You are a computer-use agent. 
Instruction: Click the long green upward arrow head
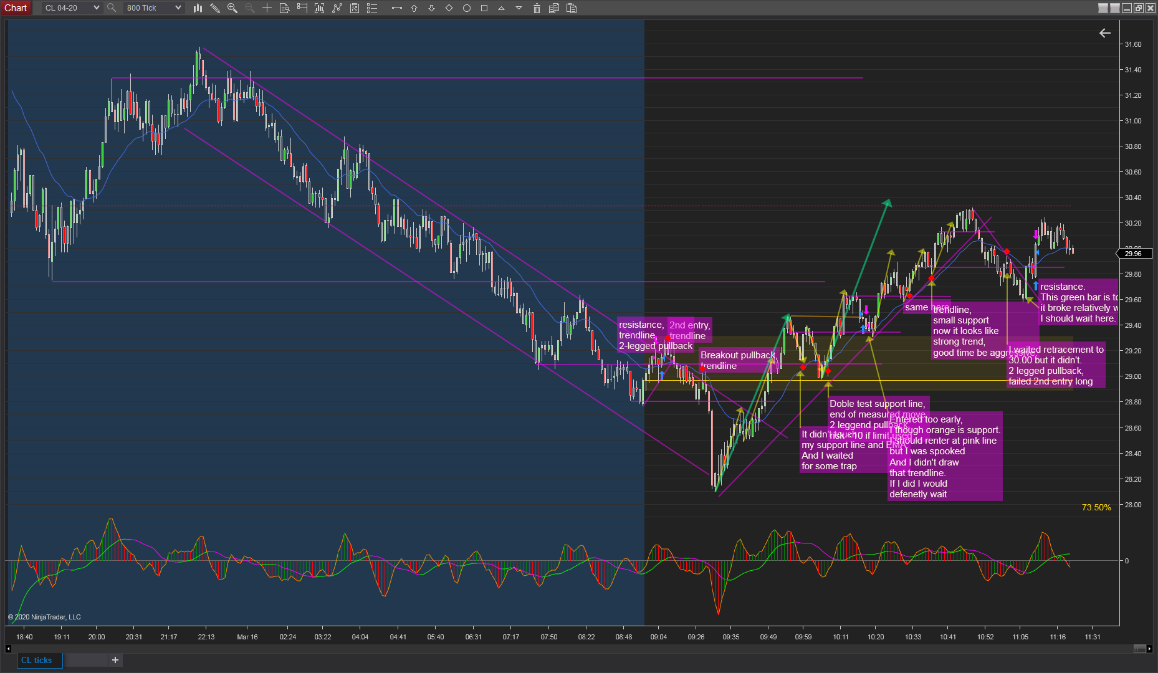click(887, 203)
